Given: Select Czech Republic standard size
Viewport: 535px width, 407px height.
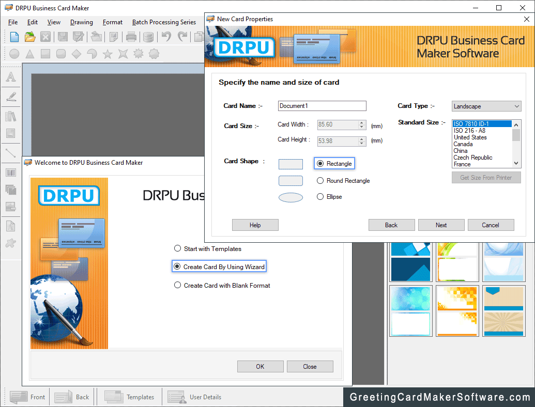Looking at the screenshot, I should pos(482,158).
